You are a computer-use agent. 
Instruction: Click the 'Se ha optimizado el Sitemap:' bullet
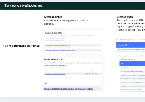pyautogui.click(x=23, y=46)
